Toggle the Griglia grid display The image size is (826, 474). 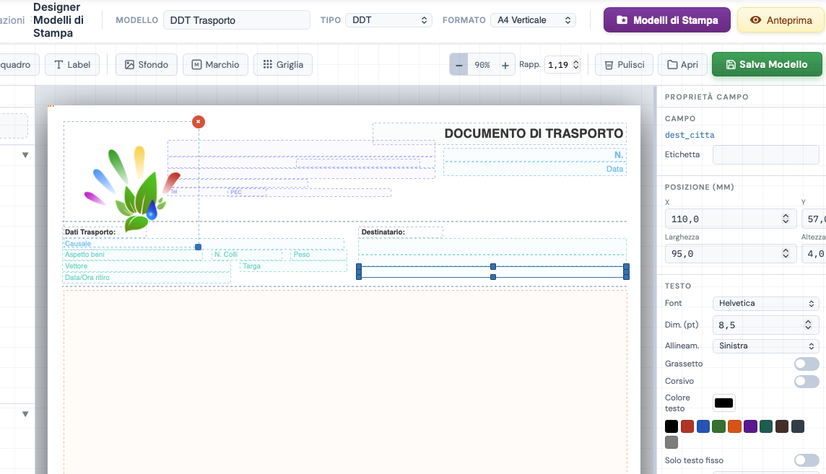coord(283,65)
